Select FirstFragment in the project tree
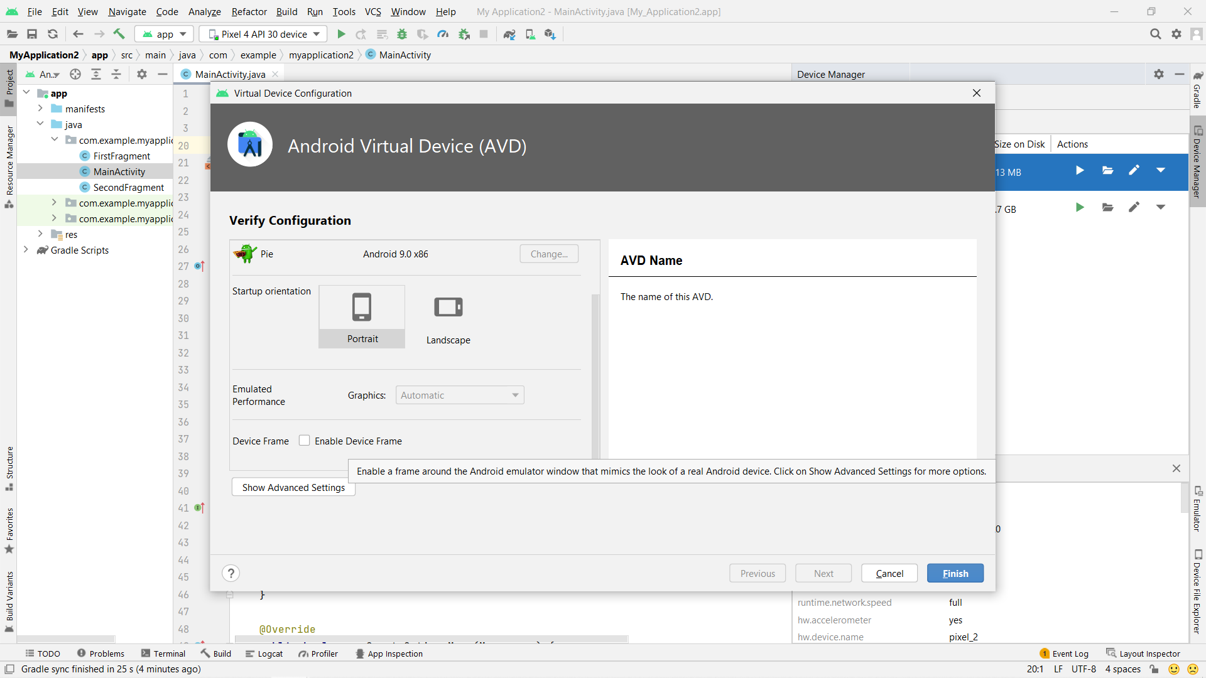 (x=121, y=156)
